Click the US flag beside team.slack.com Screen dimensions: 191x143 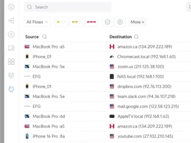coord(112,97)
